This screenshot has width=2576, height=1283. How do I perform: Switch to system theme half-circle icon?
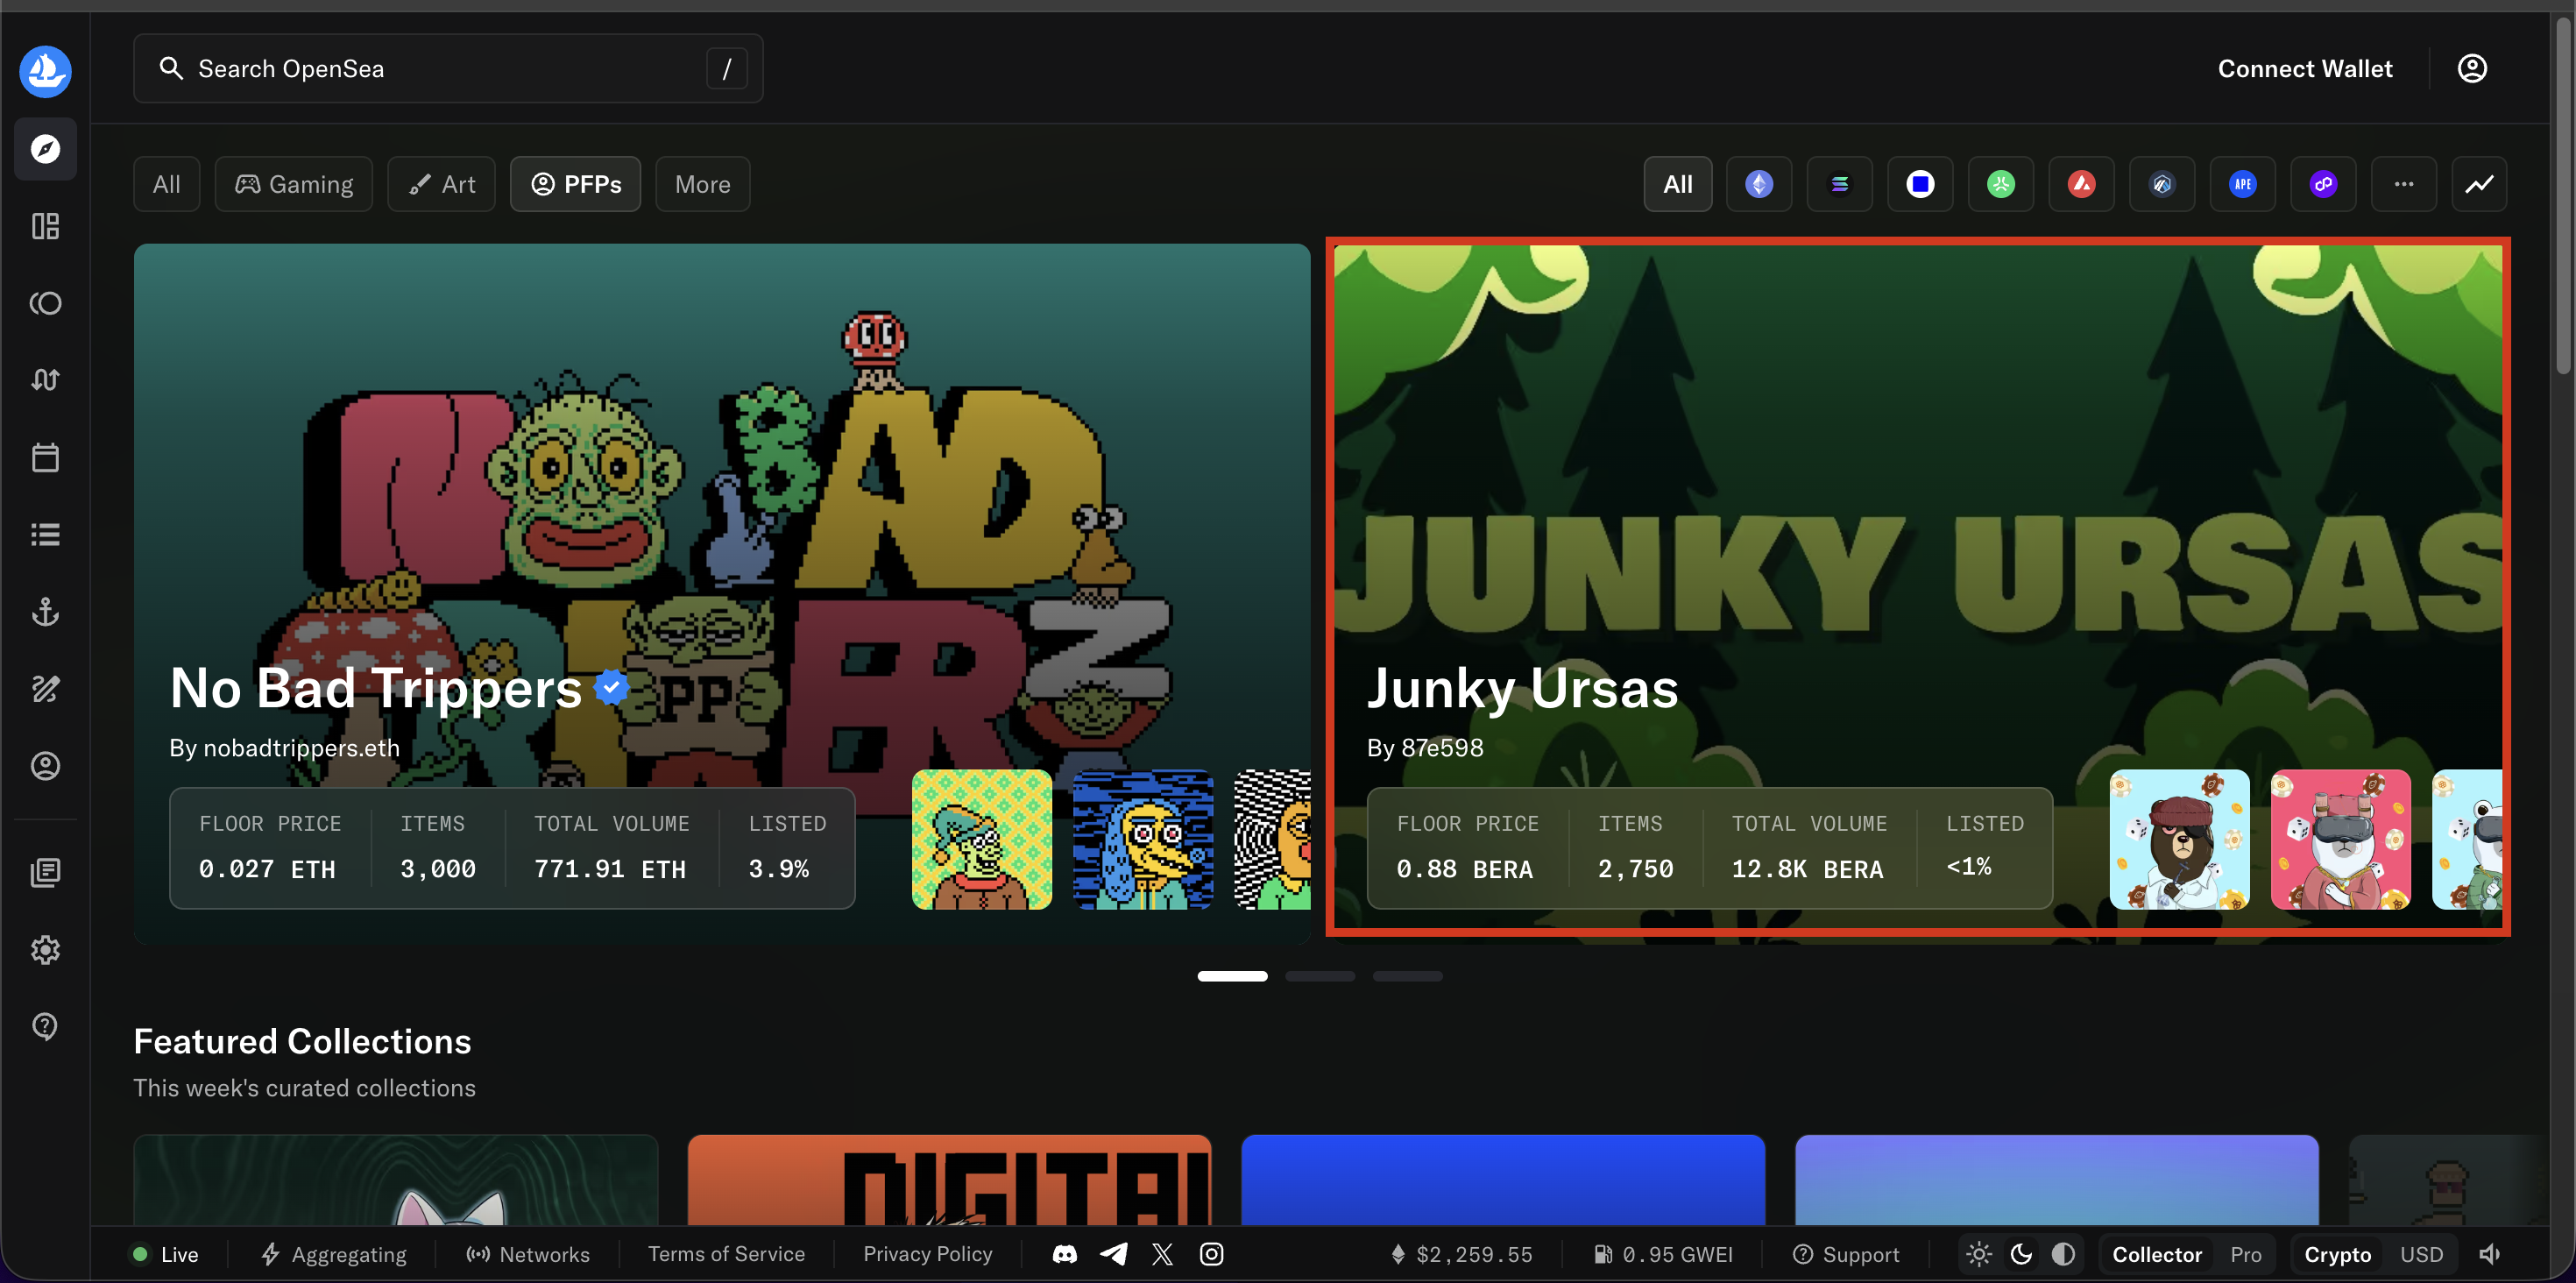[x=2063, y=1254]
